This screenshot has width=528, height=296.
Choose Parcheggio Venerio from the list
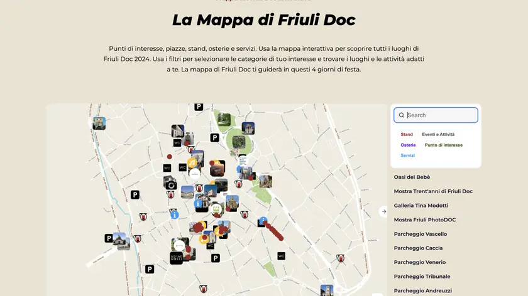pos(420,262)
